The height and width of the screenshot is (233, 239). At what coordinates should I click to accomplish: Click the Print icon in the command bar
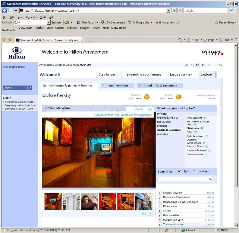tap(197, 40)
